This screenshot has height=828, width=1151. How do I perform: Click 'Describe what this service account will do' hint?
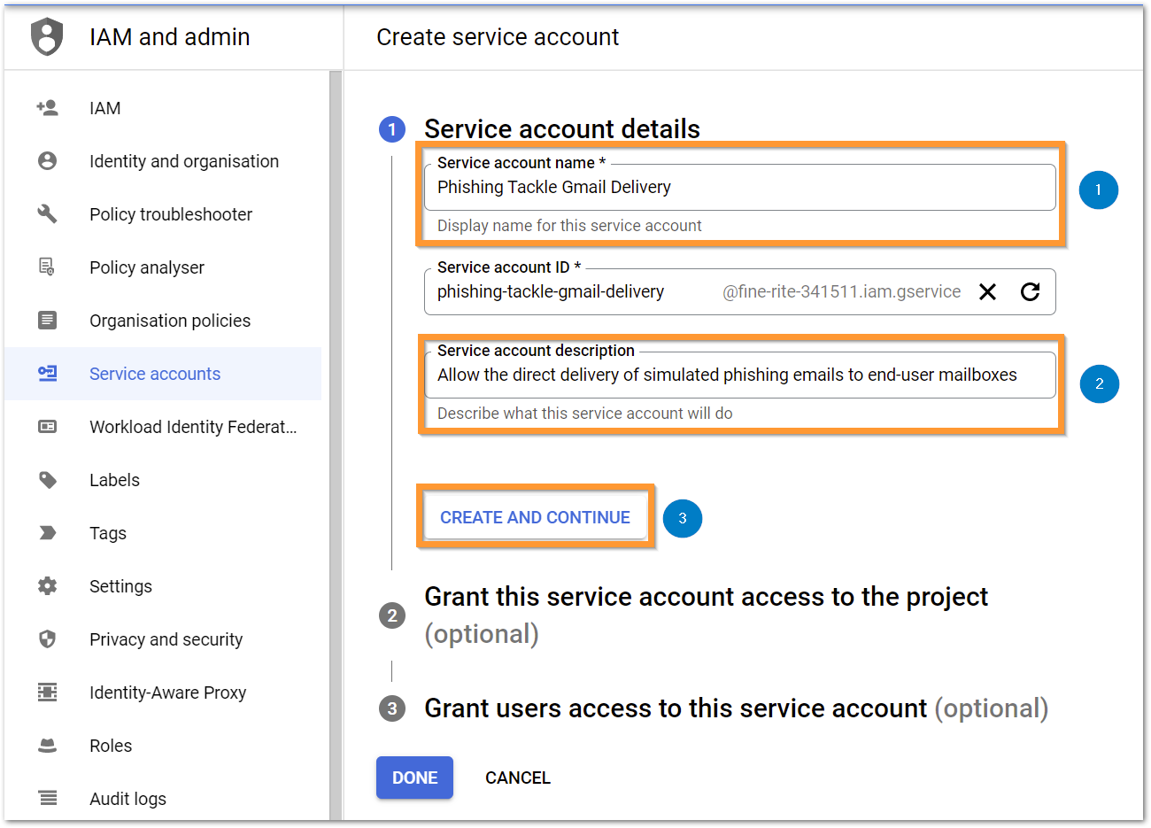tap(584, 414)
